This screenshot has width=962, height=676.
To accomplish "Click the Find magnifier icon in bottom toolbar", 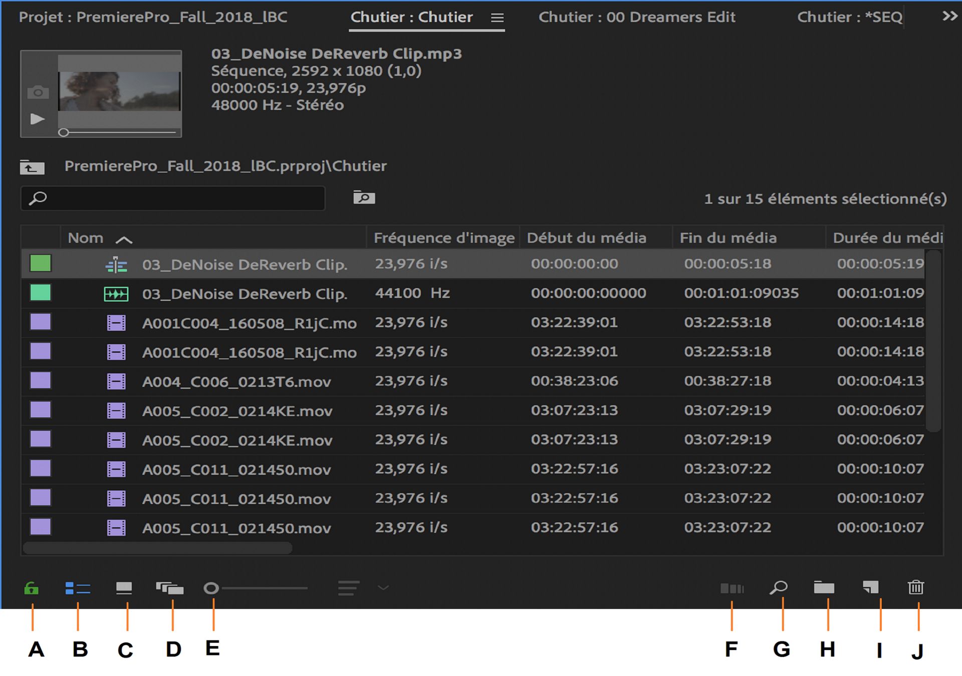I will (x=779, y=587).
